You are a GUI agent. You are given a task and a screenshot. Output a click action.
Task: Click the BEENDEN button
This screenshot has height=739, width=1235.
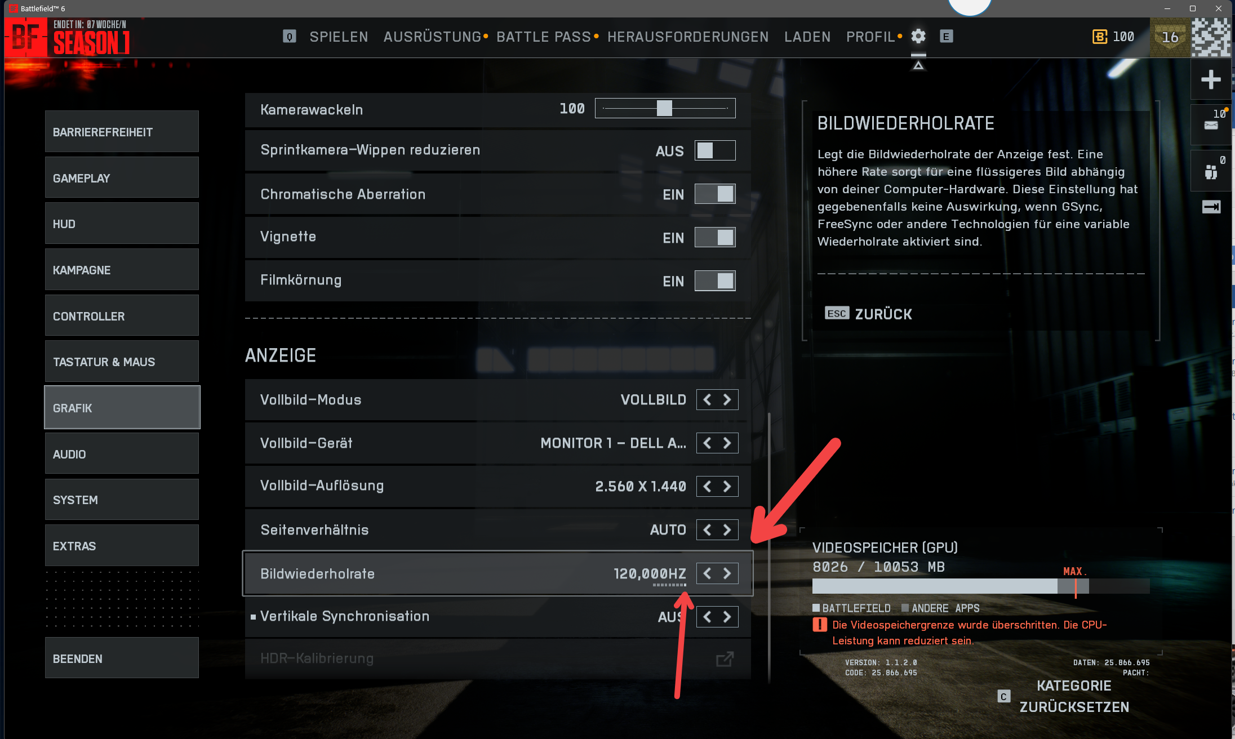click(x=122, y=658)
